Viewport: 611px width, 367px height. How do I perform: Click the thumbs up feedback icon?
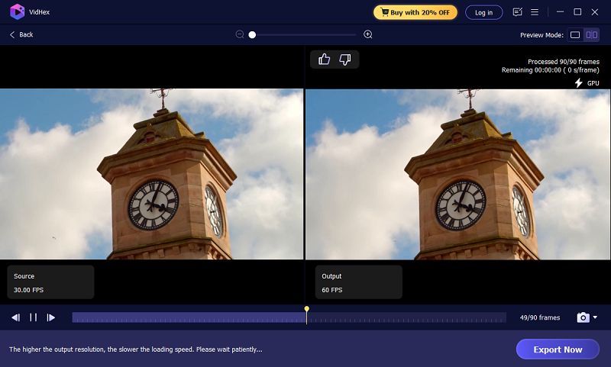tap(324, 60)
